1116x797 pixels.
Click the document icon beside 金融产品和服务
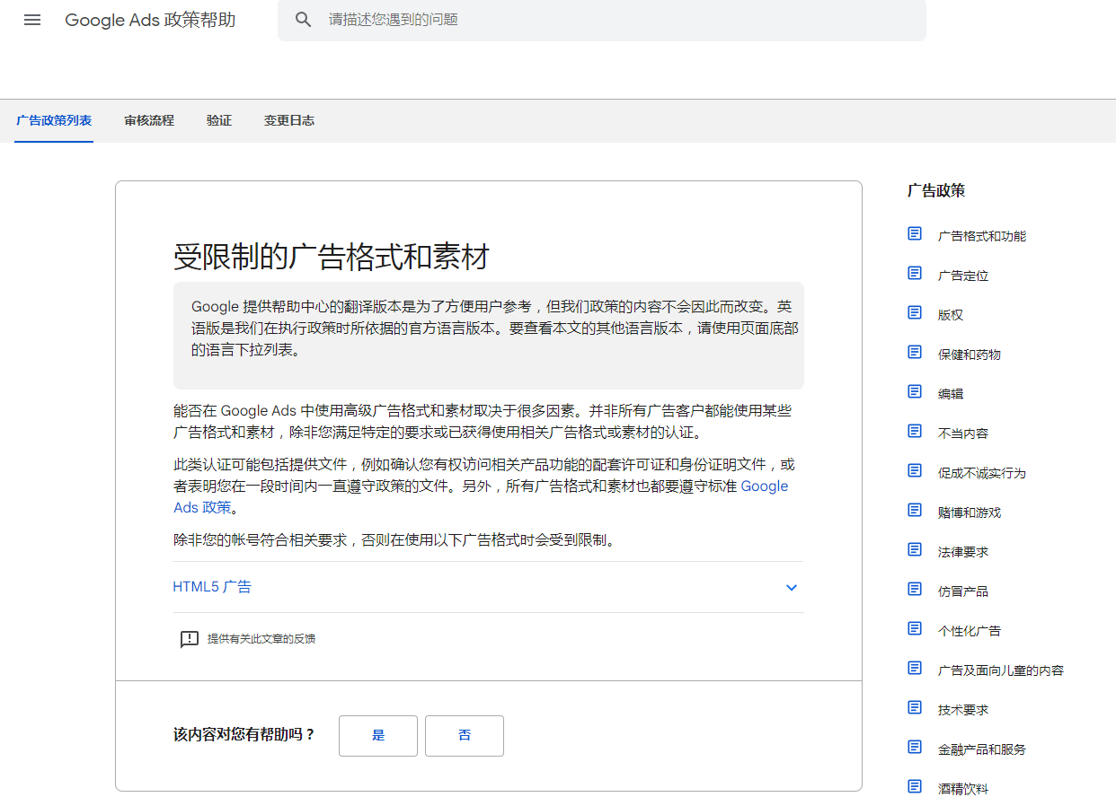click(x=915, y=747)
